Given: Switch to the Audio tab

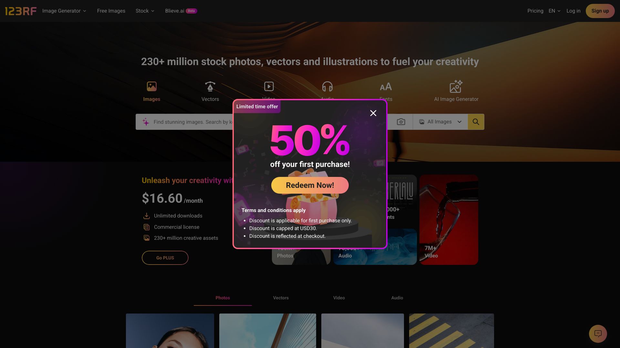Looking at the screenshot, I should [397, 298].
